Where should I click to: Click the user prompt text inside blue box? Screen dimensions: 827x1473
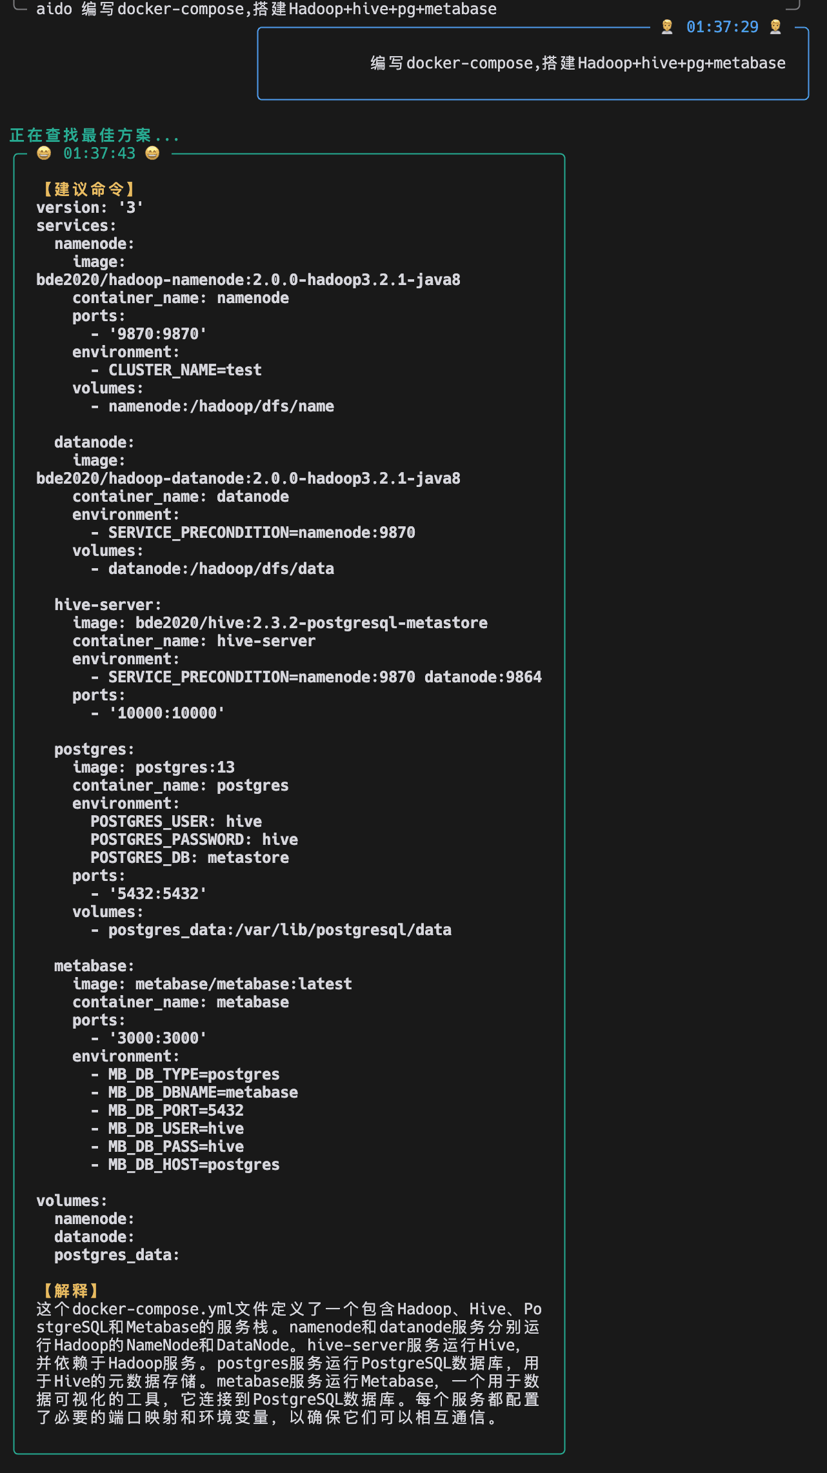coord(578,63)
